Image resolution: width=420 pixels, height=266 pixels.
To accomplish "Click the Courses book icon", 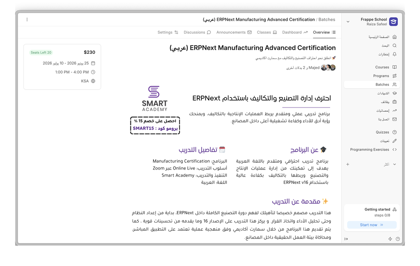I will 395,67.
